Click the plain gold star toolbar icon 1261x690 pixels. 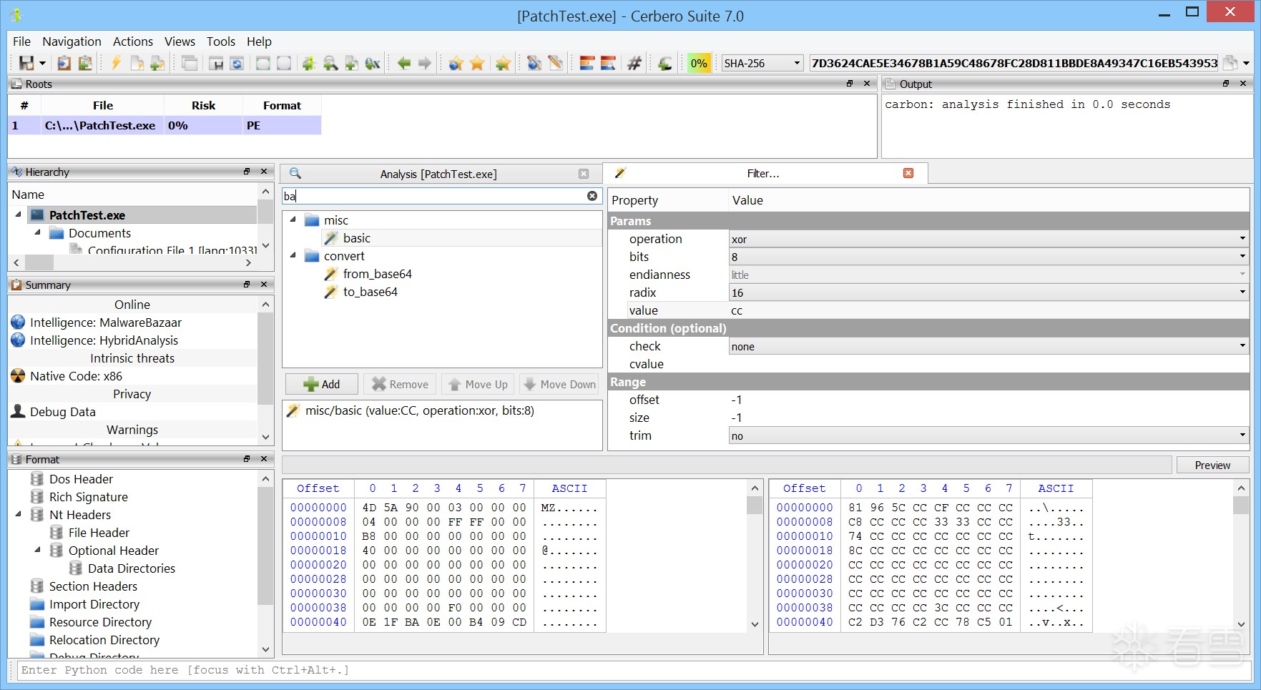(x=477, y=64)
